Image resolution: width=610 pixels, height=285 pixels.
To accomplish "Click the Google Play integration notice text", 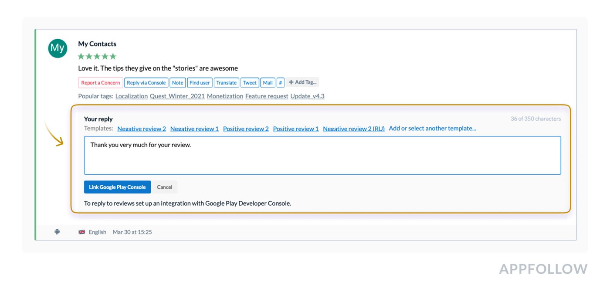I will point(187,203).
